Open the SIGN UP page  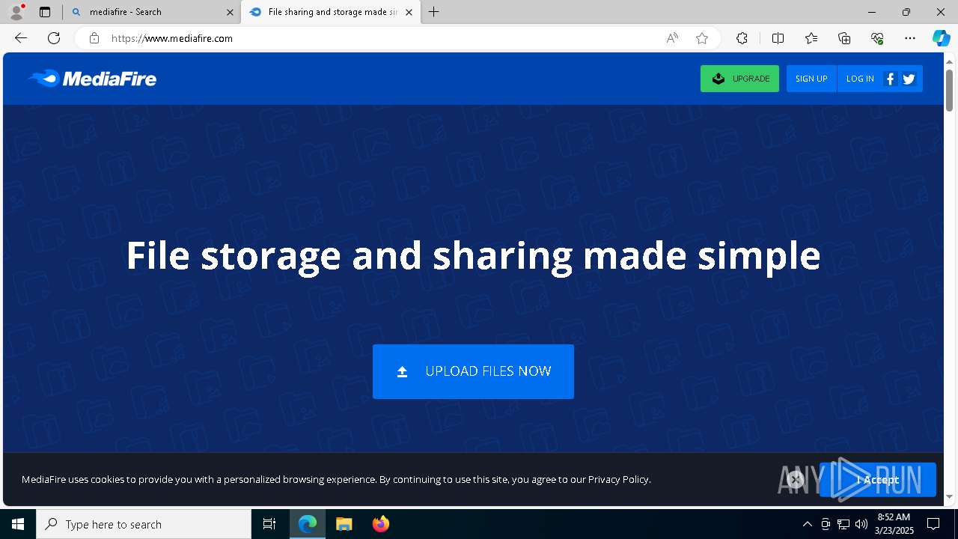(811, 79)
